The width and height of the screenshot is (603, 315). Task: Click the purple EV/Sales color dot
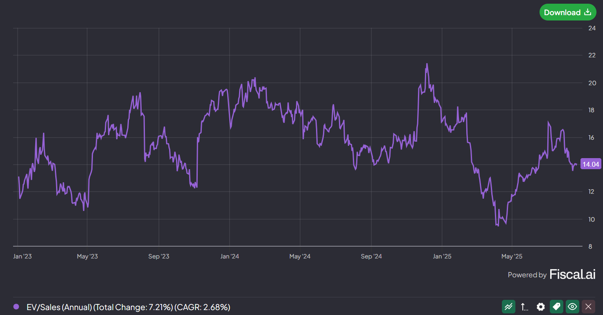pyautogui.click(x=16, y=306)
